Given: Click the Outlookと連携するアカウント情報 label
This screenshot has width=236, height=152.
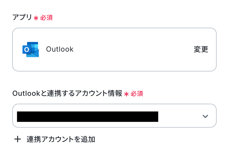Looking at the screenshot, I should tap(67, 94).
